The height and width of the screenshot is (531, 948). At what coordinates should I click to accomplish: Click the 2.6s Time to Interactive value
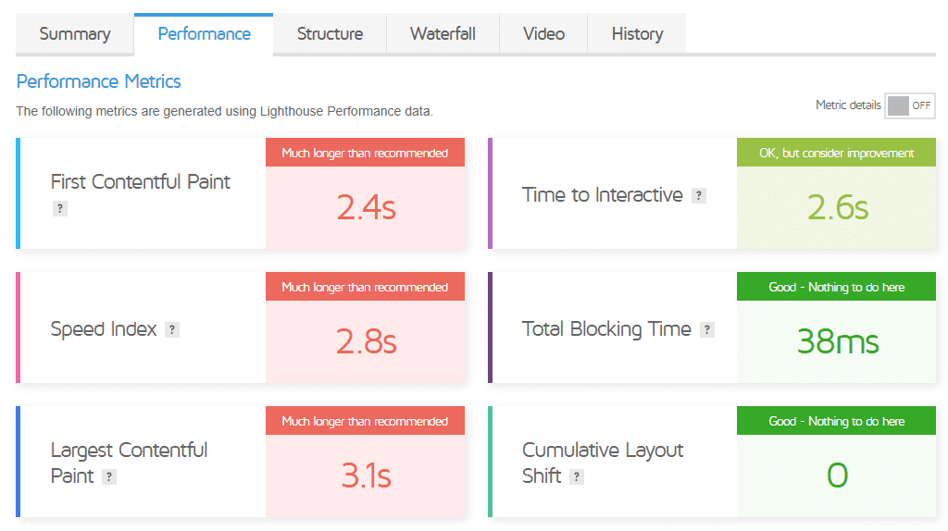[837, 208]
